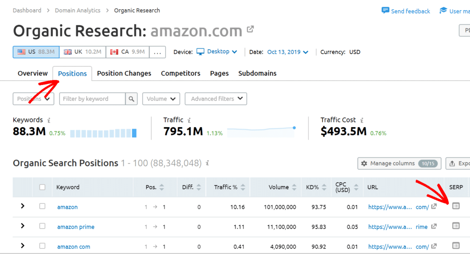This screenshot has height=254, width=470.
Task: Click the 10.16 traffic percent value
Action: pyautogui.click(x=237, y=207)
